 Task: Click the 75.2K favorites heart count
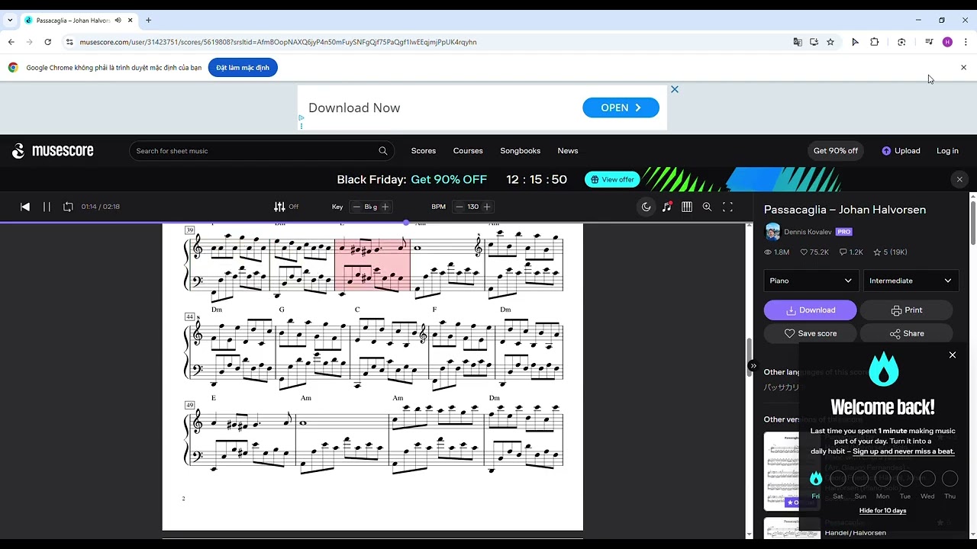[x=814, y=252]
